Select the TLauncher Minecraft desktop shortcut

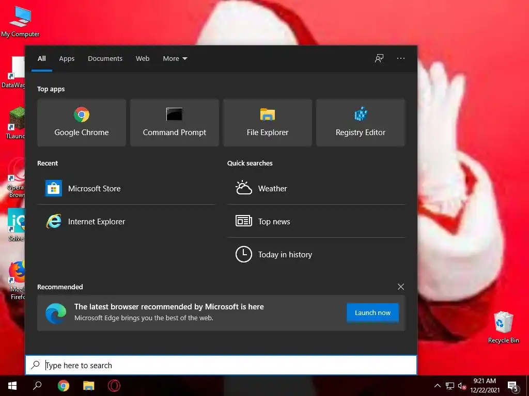coord(15,123)
